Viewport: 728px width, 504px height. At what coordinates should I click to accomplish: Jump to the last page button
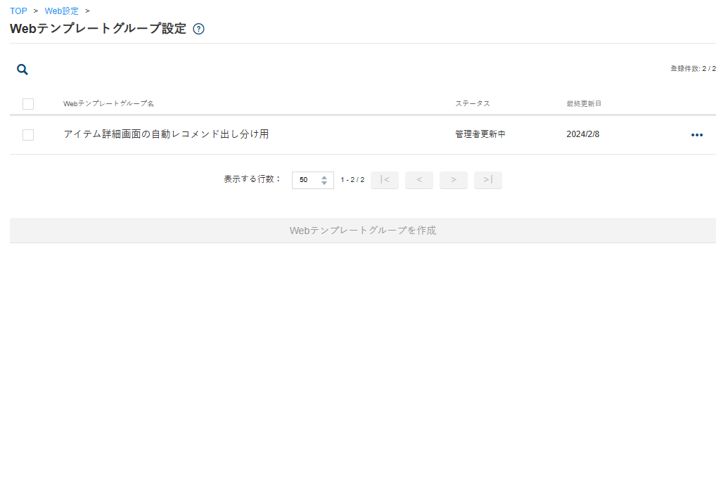tap(488, 180)
